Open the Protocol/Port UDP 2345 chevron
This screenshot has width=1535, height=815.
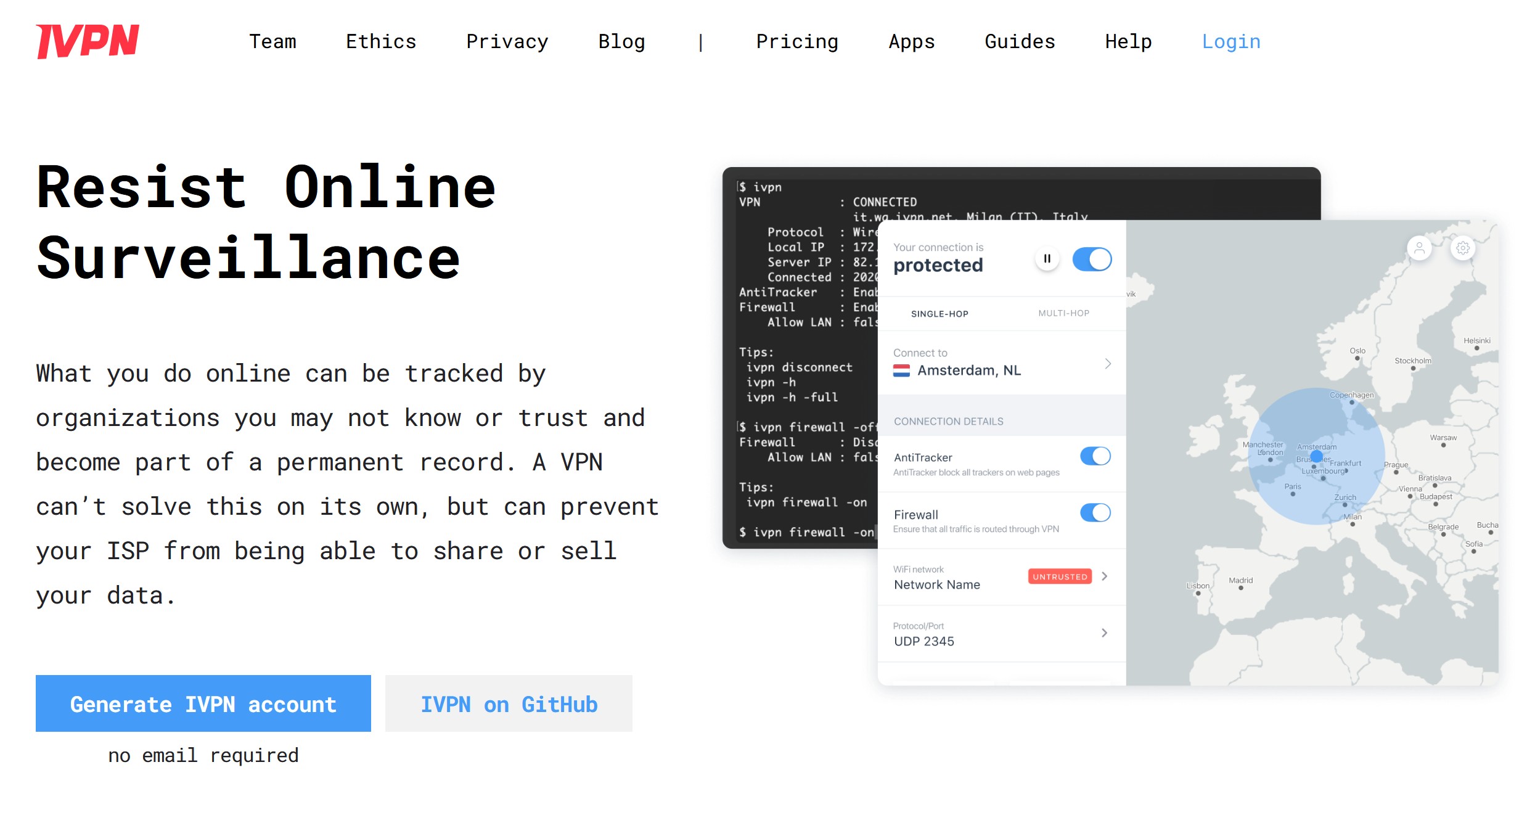[1104, 633]
